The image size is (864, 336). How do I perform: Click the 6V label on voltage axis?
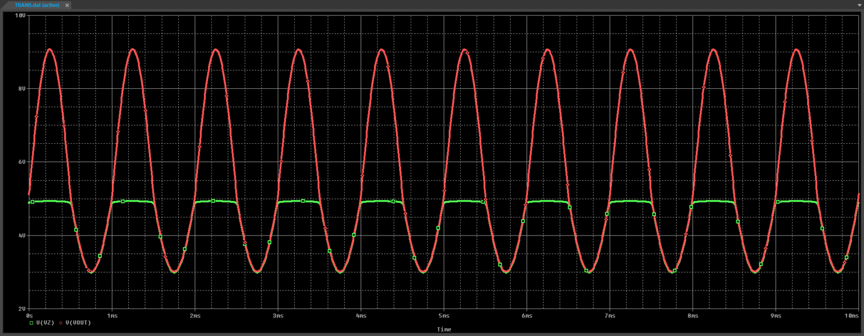pyautogui.click(x=21, y=162)
